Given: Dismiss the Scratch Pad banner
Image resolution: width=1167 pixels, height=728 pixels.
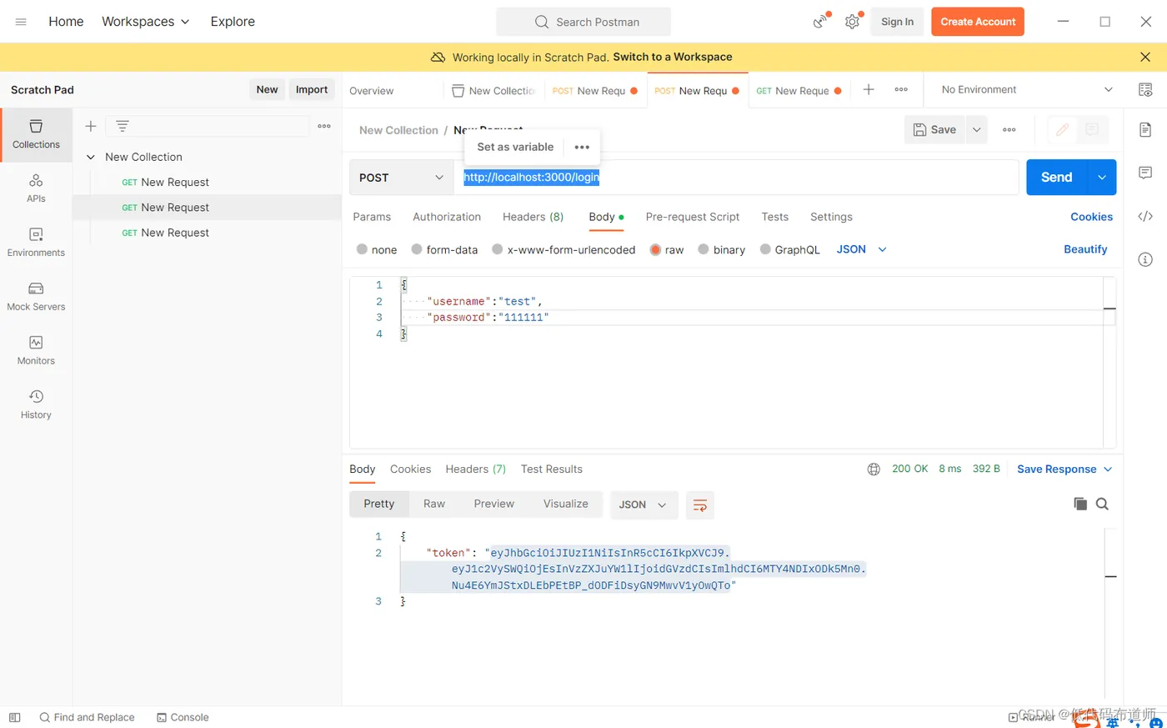Looking at the screenshot, I should [1145, 57].
